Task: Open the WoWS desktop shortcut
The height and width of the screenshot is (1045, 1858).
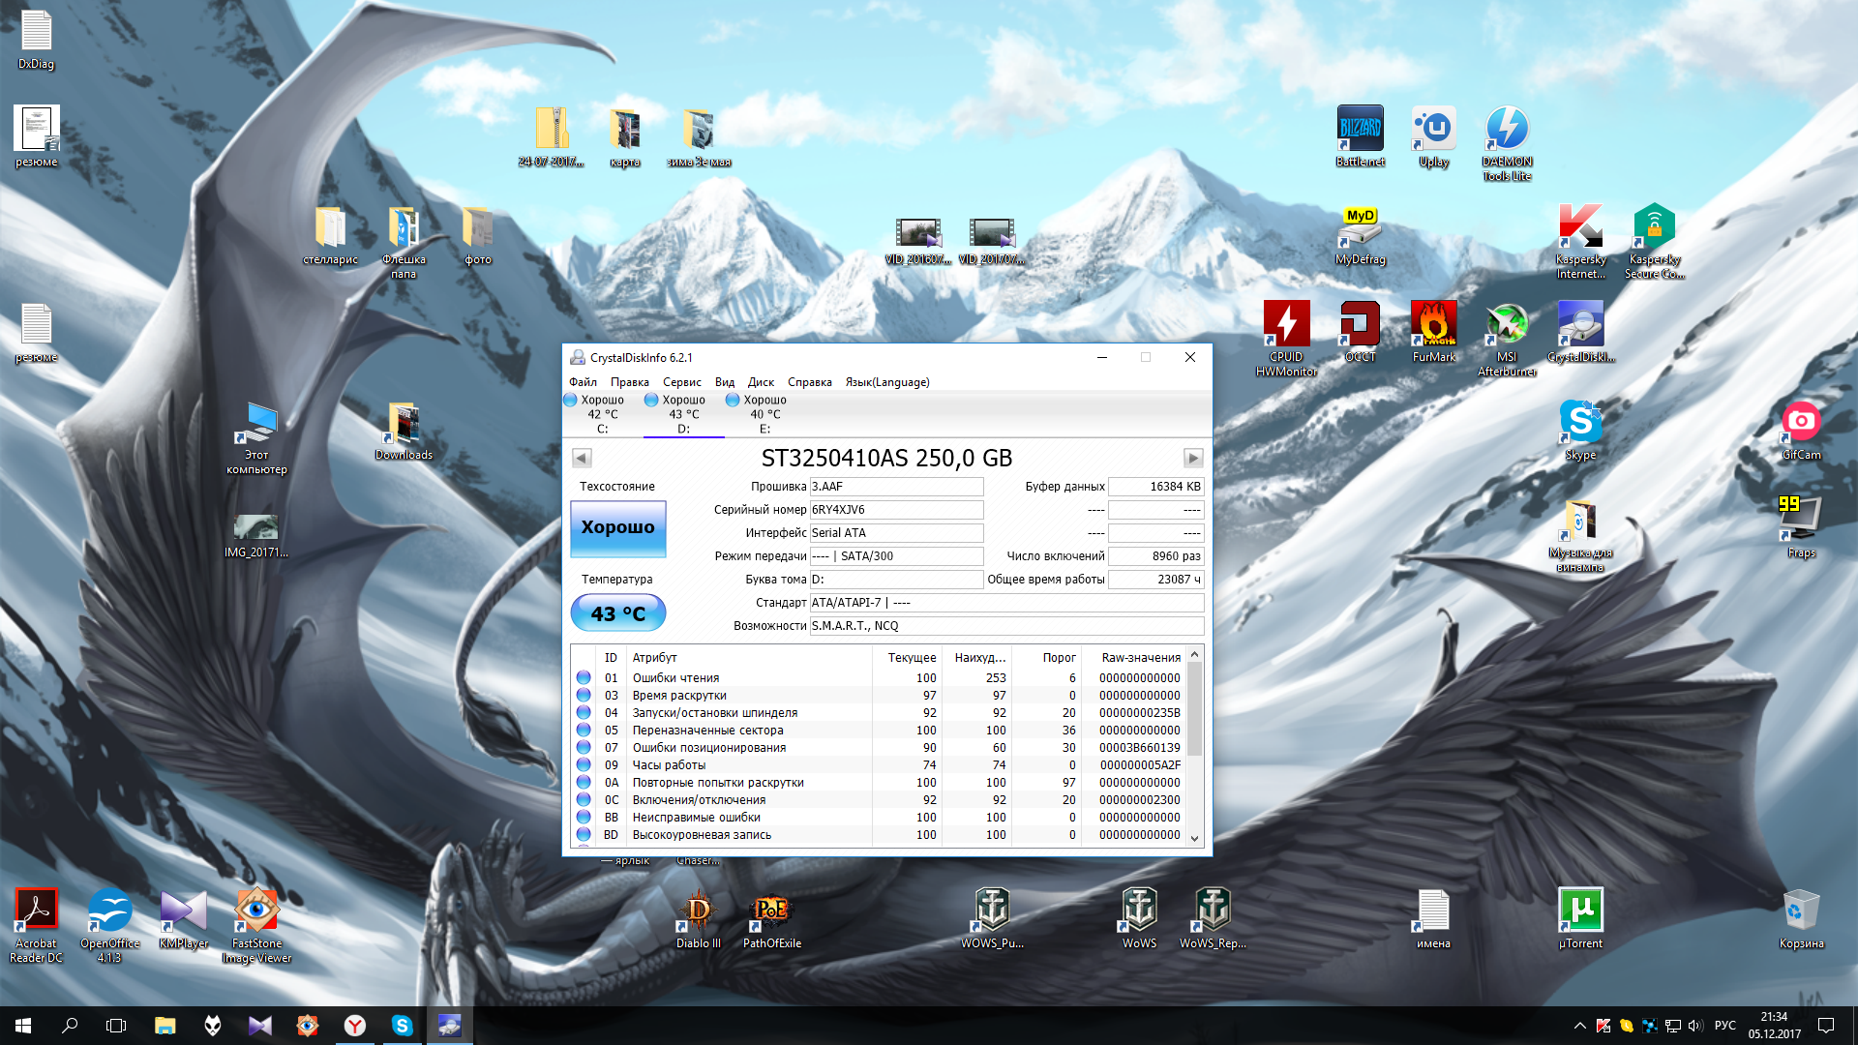Action: [x=1139, y=918]
